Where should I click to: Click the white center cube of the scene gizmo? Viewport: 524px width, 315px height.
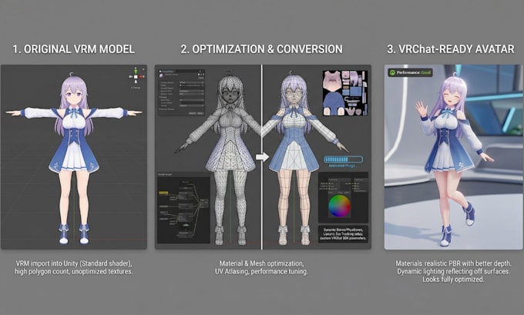click(x=136, y=76)
